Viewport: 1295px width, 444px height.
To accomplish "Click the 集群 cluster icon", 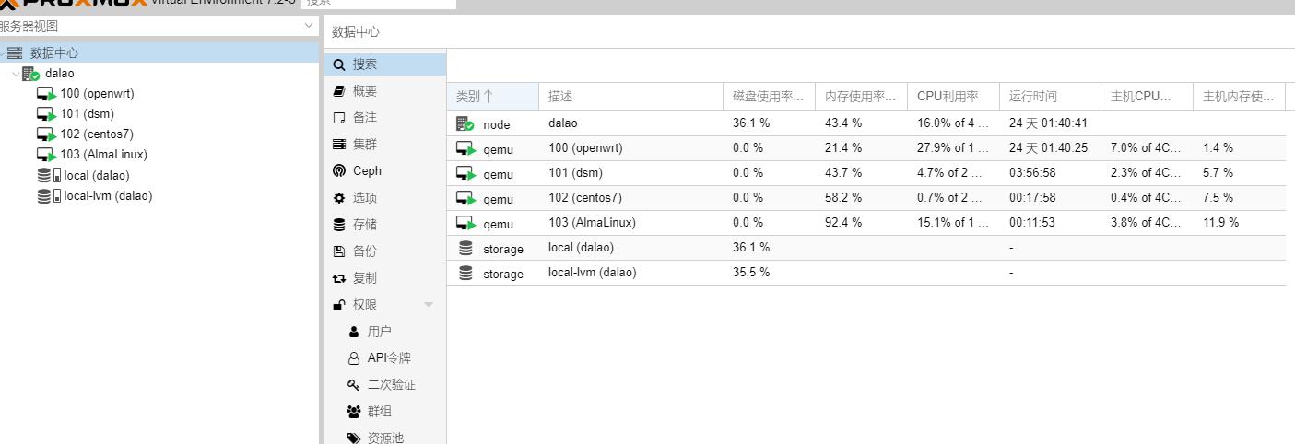I will coord(339,145).
